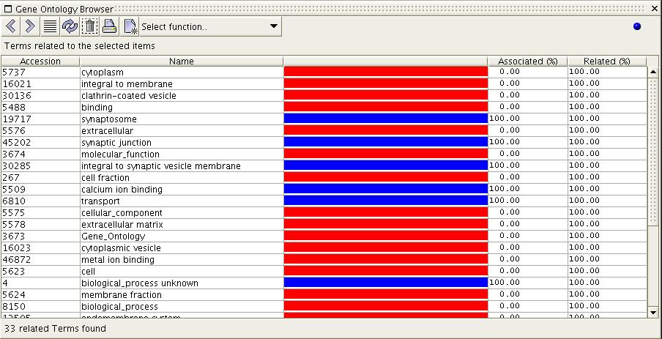Click the blue status dot indicator
This screenshot has width=662, height=339.
[637, 26]
